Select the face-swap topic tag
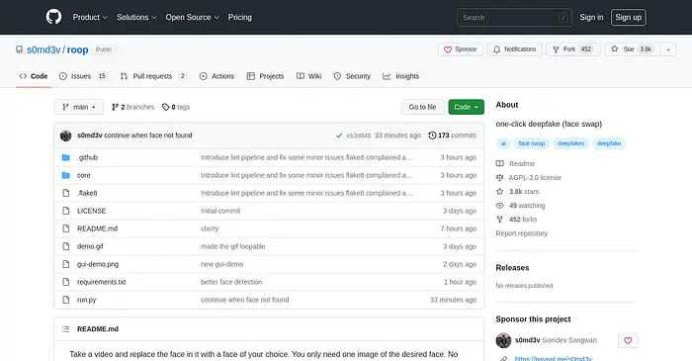The image size is (692, 361). (532, 143)
